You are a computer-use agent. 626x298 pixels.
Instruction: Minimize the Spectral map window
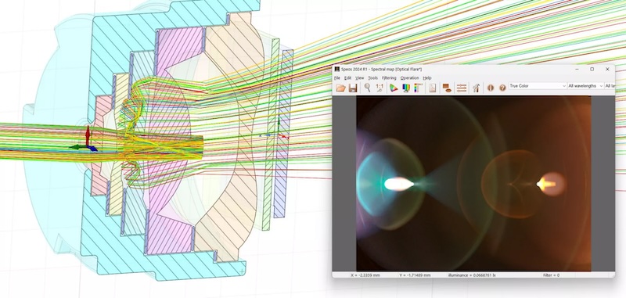pos(577,69)
